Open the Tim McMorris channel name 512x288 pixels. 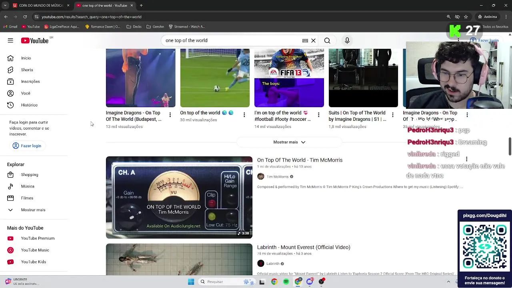[x=278, y=176]
